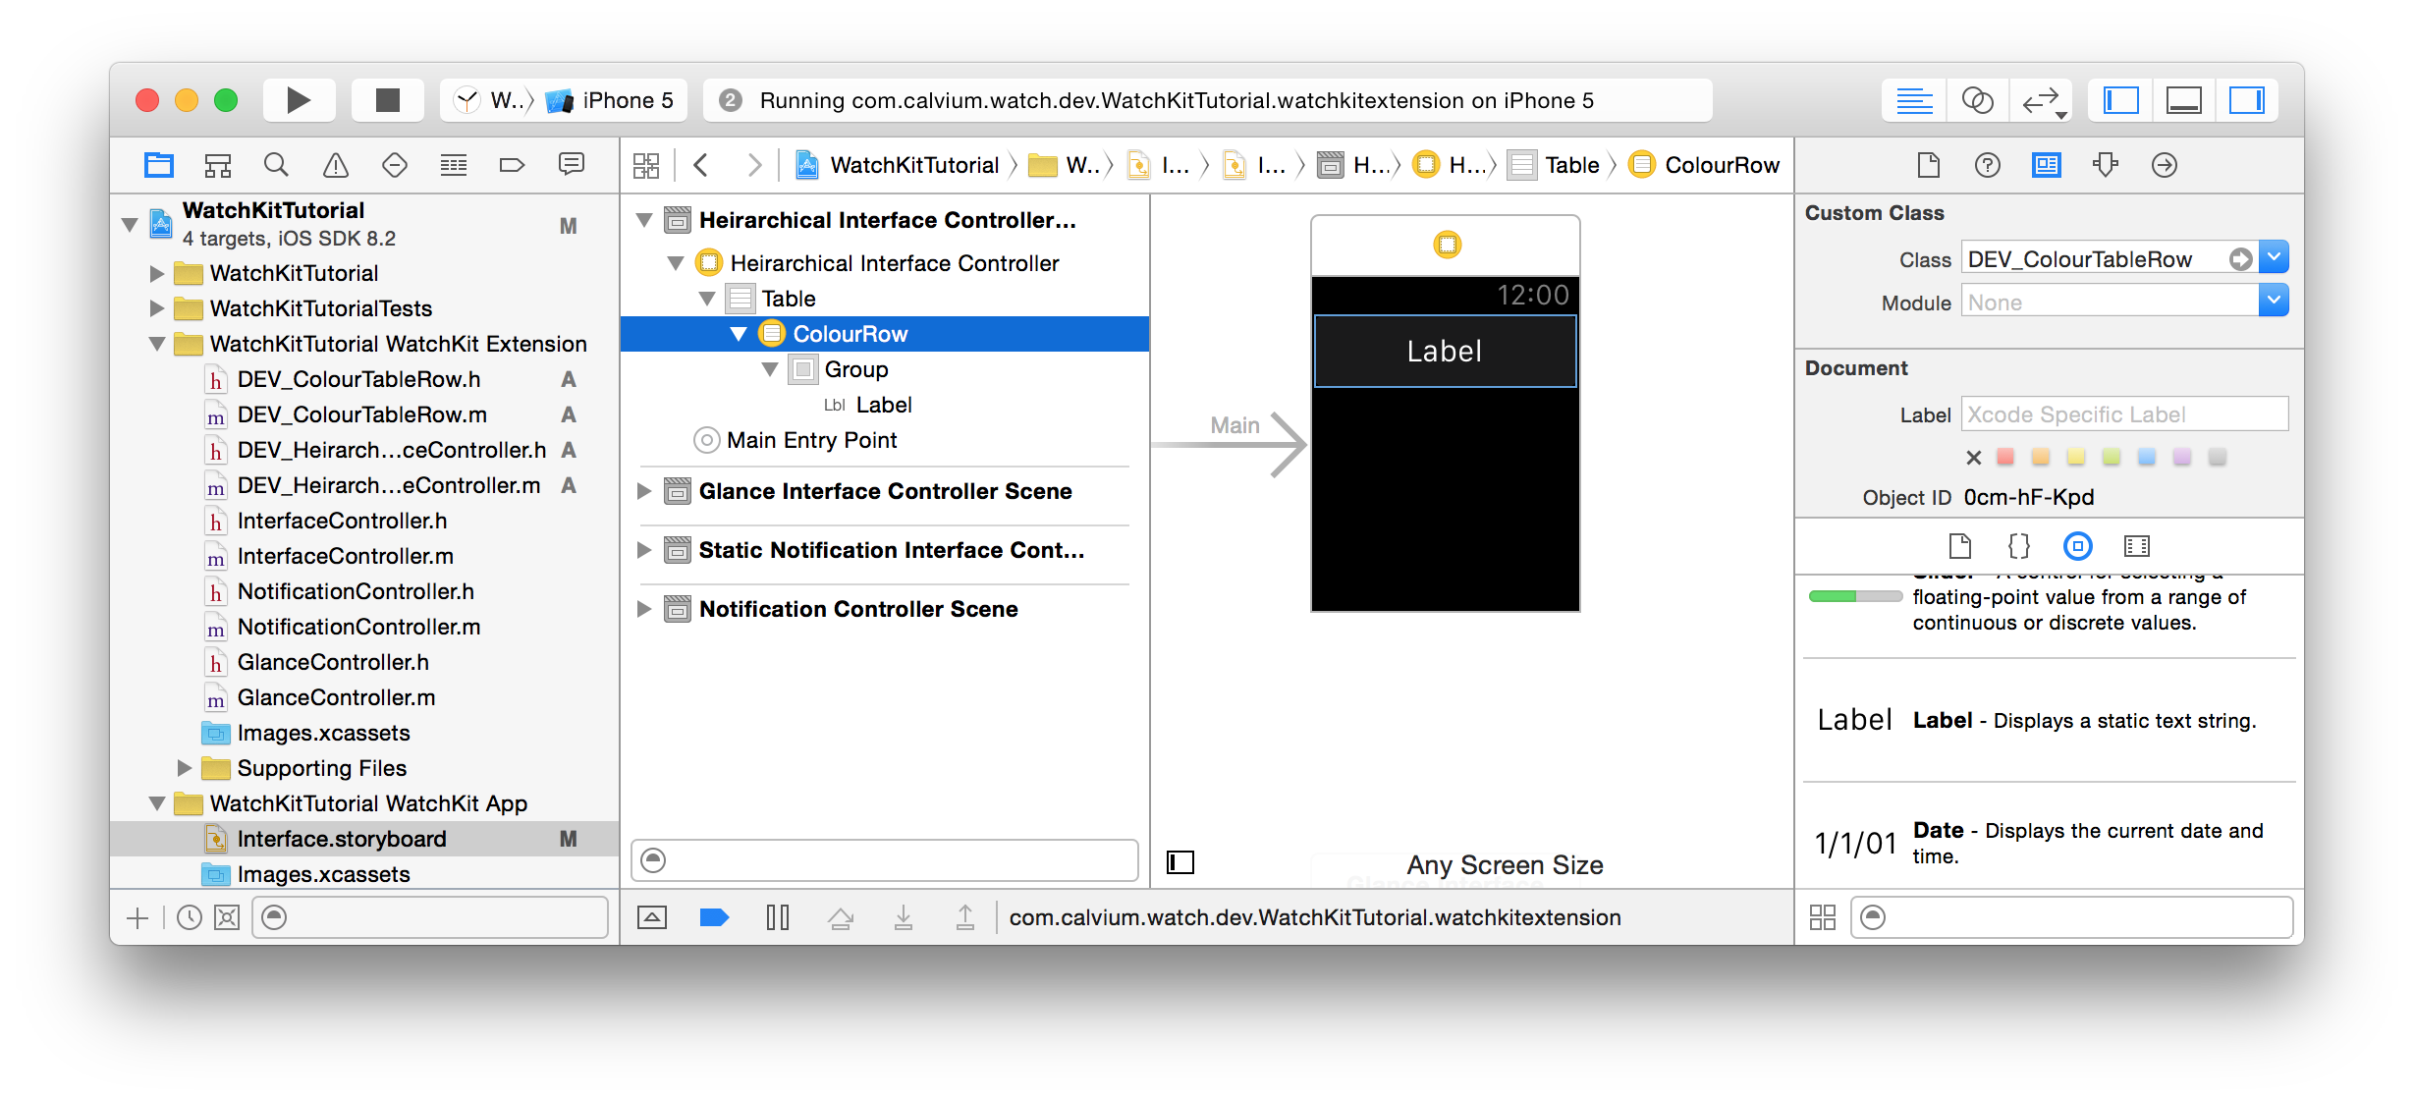
Task: Toggle breakpoints activation button
Action: (714, 917)
